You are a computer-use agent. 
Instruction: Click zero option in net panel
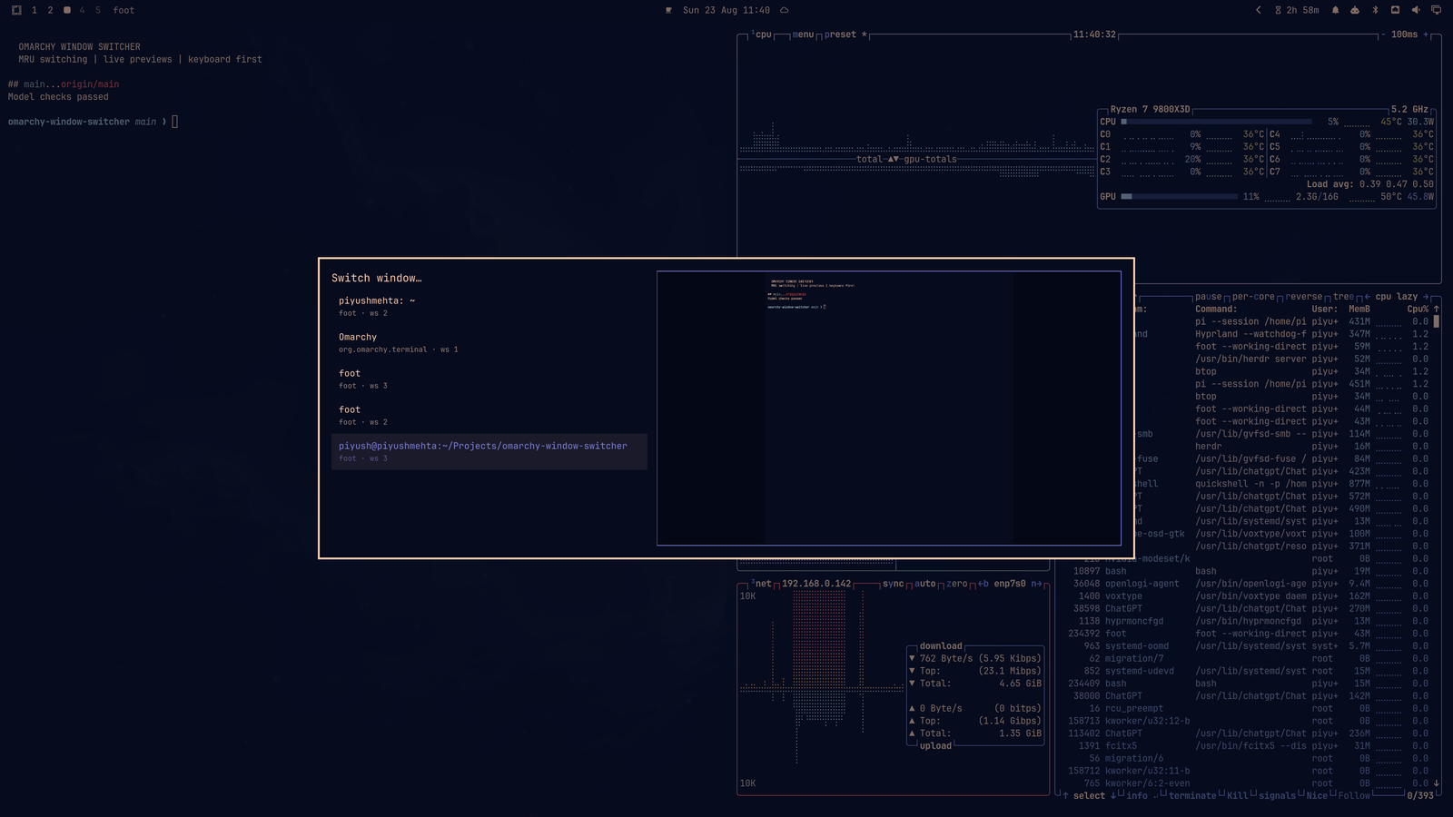click(957, 584)
